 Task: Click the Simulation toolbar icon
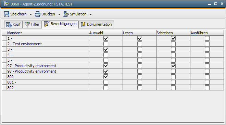pos(66,14)
